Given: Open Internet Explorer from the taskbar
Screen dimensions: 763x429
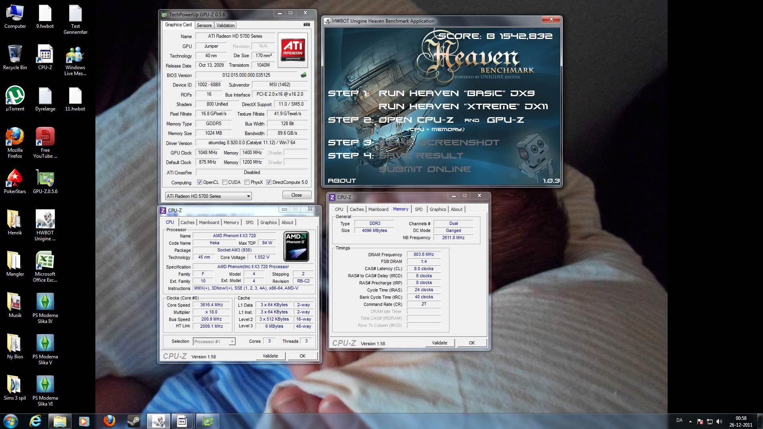Looking at the screenshot, I should click(x=36, y=421).
